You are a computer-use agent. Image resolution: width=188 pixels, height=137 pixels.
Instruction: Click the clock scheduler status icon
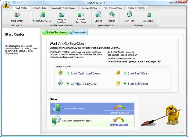click(56, 120)
